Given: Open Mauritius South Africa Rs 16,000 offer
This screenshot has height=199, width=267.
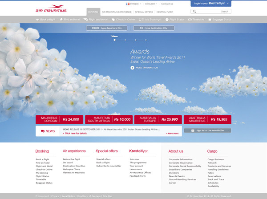Looking at the screenshot, I should coord(109,119).
